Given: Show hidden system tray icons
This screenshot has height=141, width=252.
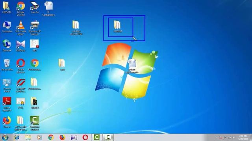Looking at the screenshot, I should 216,137.
